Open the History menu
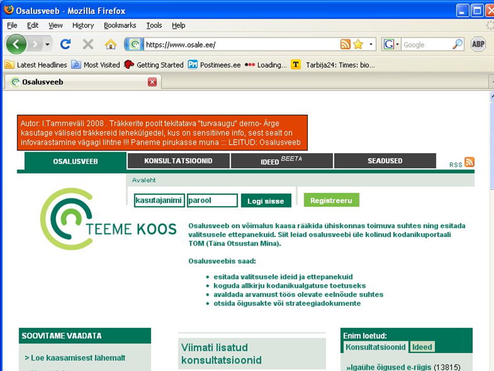Viewport: 494px width, 371px height. click(83, 25)
